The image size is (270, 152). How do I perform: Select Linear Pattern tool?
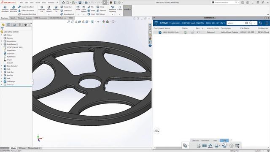84,9
